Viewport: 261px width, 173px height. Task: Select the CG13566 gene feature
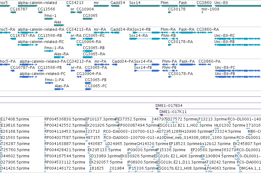pos(40,12)
